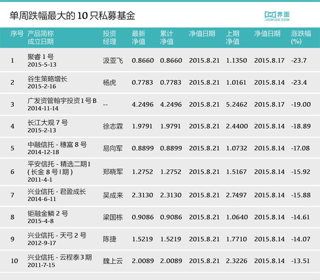Image resolution: width=320 pixels, height=280 pixels.
Task: Click the founding date 2014-11-14
Action: point(43,108)
